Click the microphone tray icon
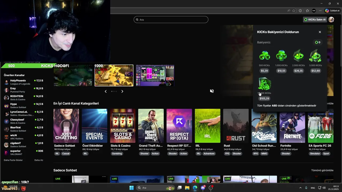342x192 pixels. (x=306, y=188)
